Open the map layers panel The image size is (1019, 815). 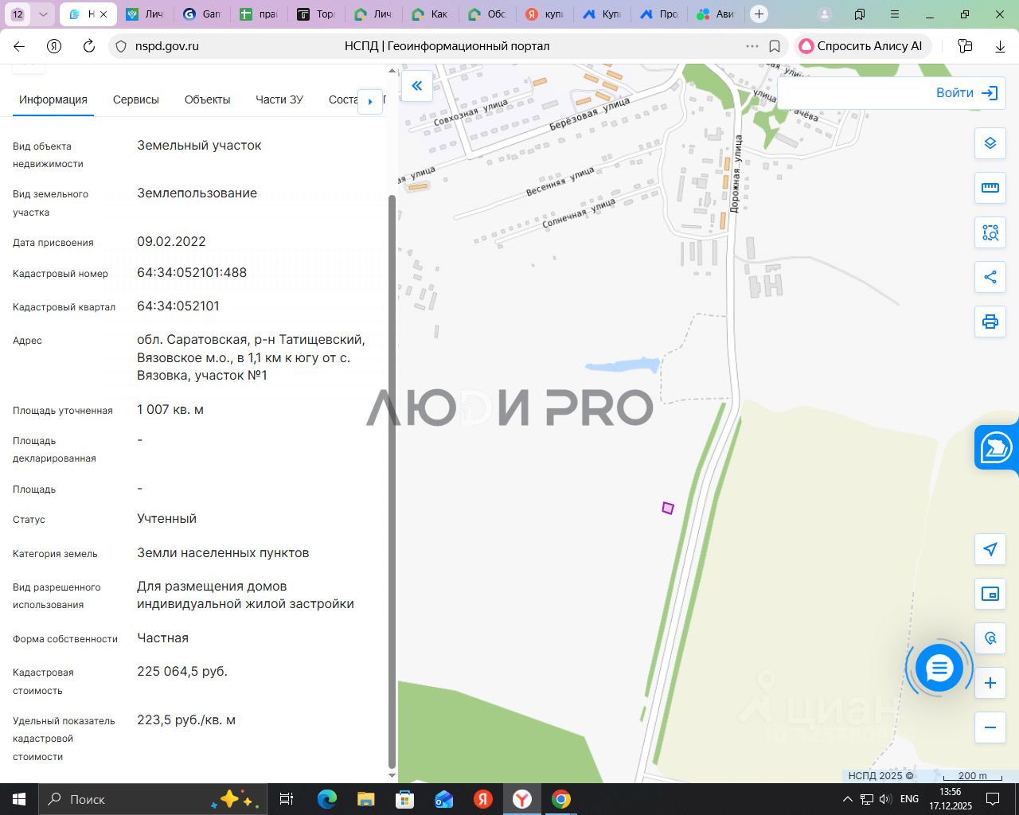click(990, 143)
